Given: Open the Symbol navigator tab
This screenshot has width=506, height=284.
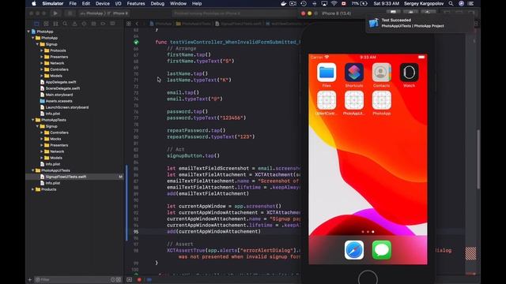Looking at the screenshot, I should tap(55, 24).
